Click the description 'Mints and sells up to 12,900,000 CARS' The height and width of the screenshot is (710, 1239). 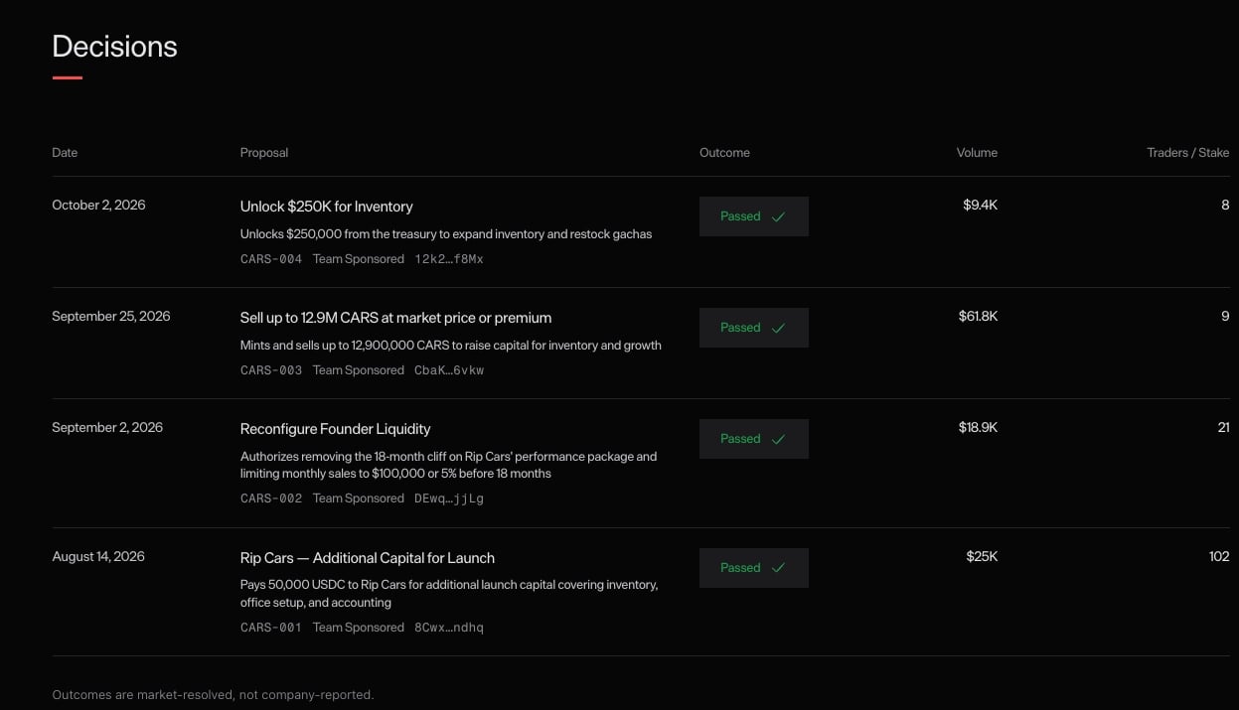pos(451,346)
